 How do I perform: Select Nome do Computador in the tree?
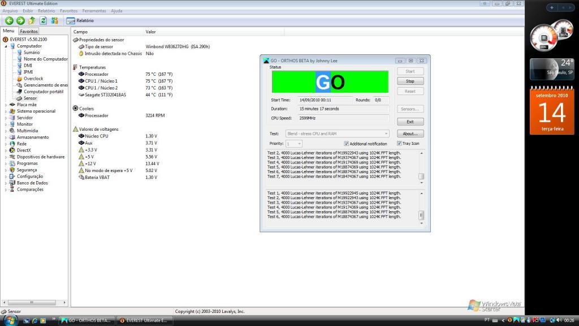46,59
